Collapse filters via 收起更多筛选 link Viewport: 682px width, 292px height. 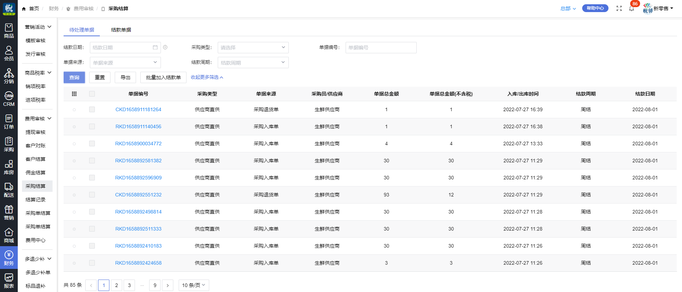point(207,77)
